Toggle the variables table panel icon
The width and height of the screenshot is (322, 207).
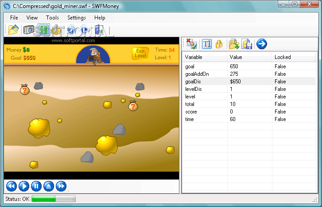[43, 30]
